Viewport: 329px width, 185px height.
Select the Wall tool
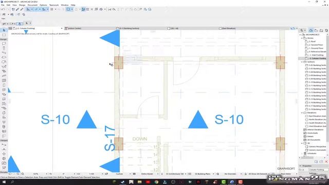(x=4, y=44)
